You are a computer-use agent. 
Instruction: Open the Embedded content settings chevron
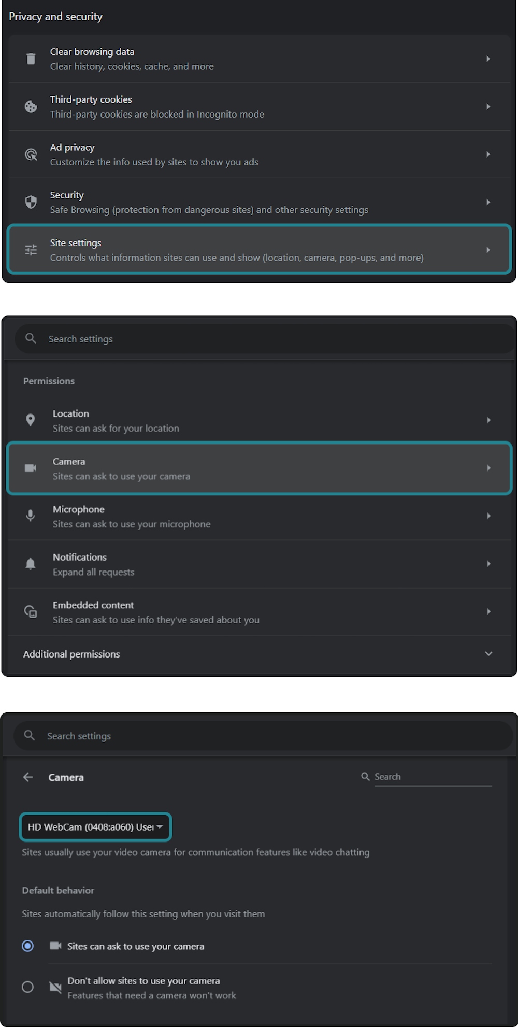(x=488, y=611)
